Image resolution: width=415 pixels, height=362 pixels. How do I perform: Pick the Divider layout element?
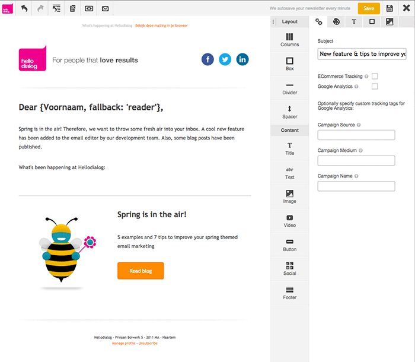289,88
